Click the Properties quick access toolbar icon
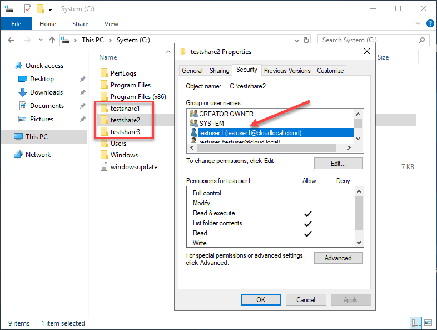This screenshot has width=437, height=330. point(28,9)
